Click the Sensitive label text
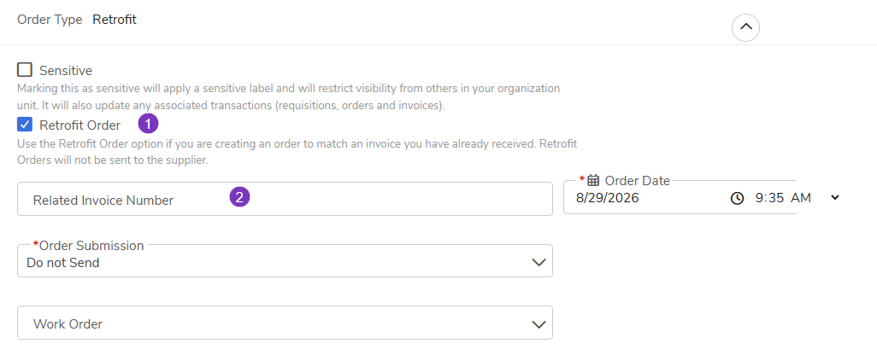 click(x=66, y=71)
